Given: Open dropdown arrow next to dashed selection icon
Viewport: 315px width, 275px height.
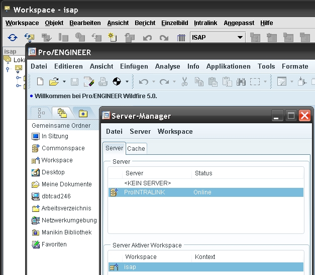Looking at the screenshot, I should (x=265, y=82).
